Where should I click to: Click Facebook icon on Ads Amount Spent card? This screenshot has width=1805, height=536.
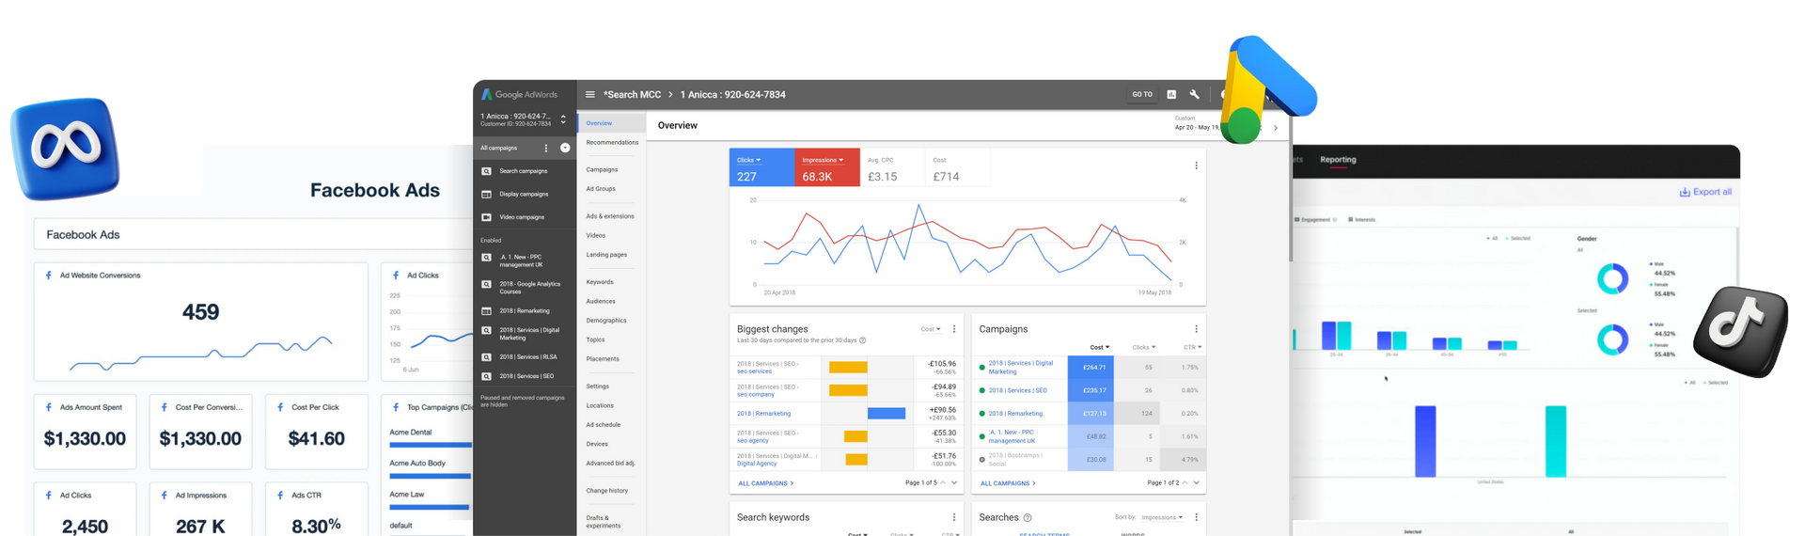(49, 407)
